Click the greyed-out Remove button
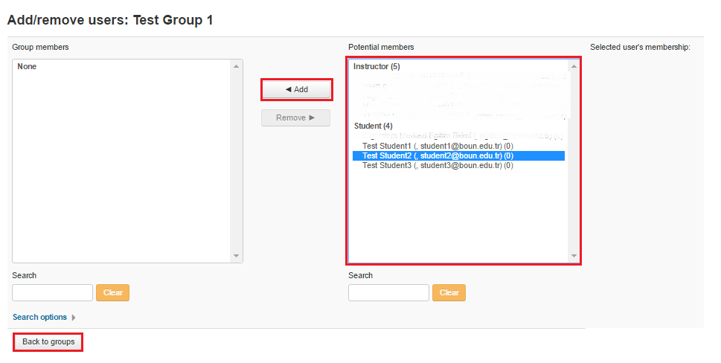Image resolution: width=721 pixels, height=363 pixels. click(295, 118)
